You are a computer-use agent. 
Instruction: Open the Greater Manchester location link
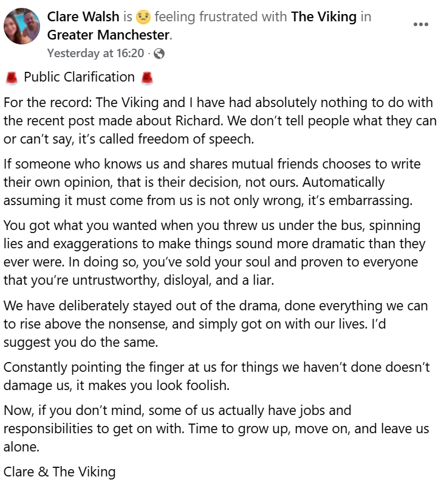point(109,35)
